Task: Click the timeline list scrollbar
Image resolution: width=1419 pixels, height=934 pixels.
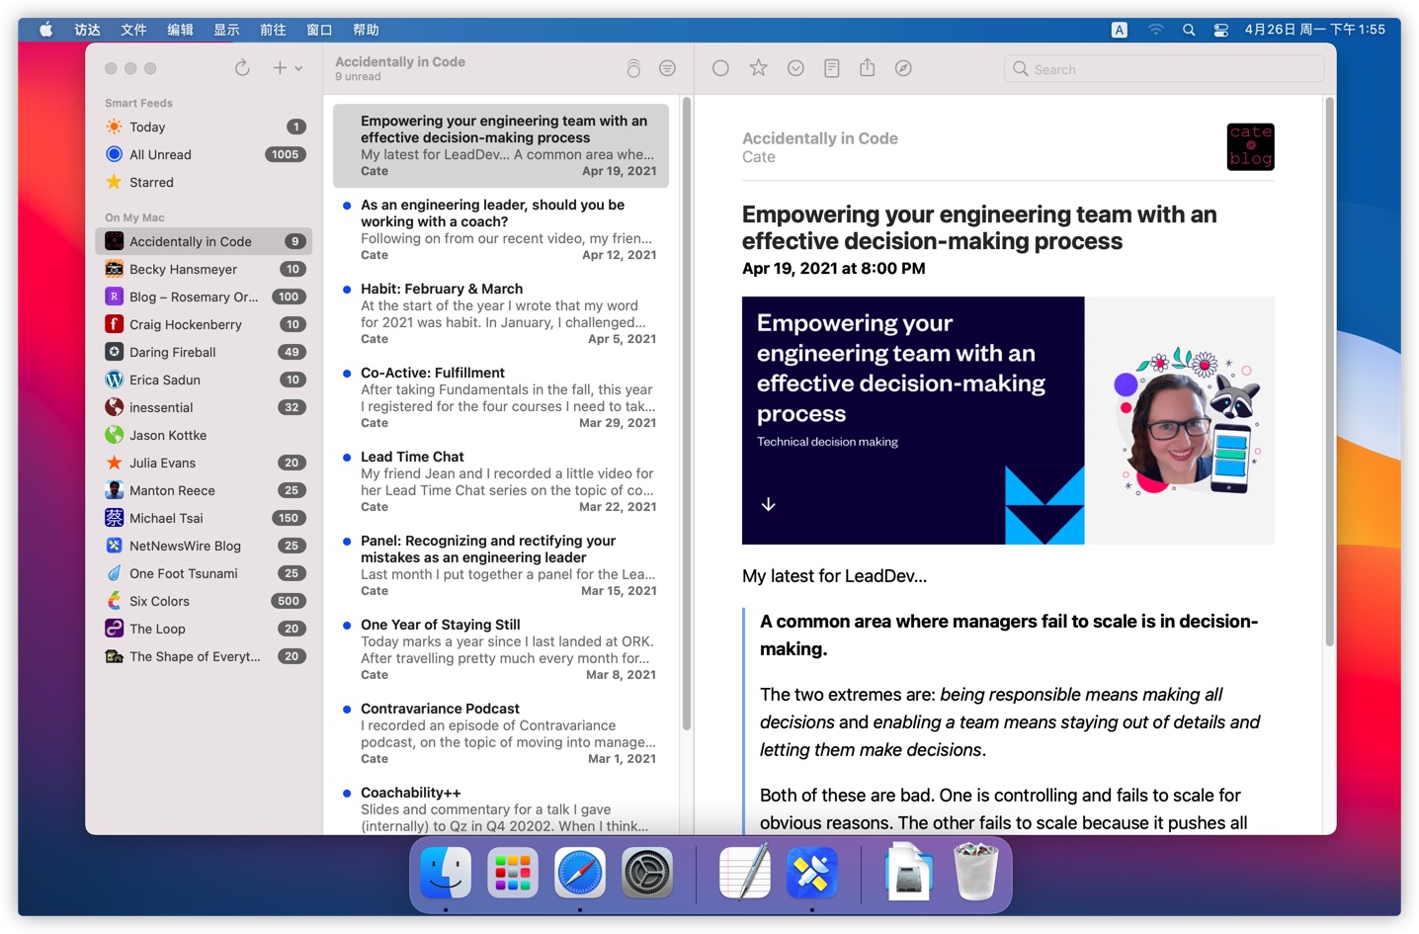Action: [x=686, y=415]
